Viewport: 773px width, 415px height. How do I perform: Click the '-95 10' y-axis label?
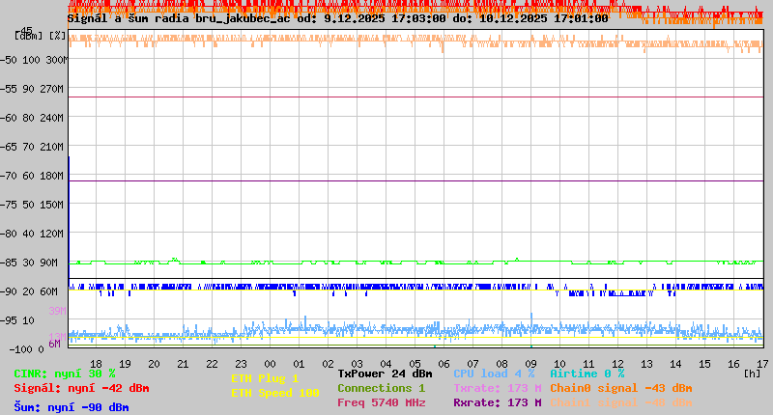coord(17,321)
